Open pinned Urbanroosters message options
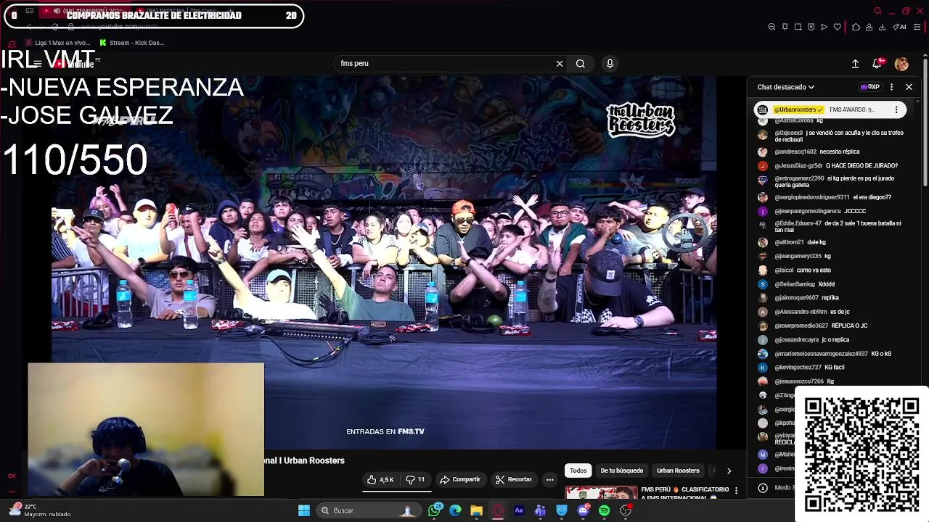Viewport: 929px width, 522px height. 896,109
